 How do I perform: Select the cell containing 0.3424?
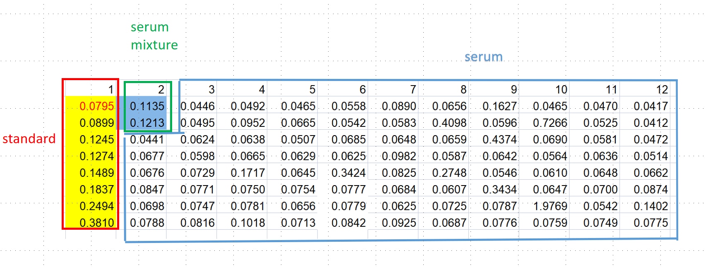tap(348, 173)
